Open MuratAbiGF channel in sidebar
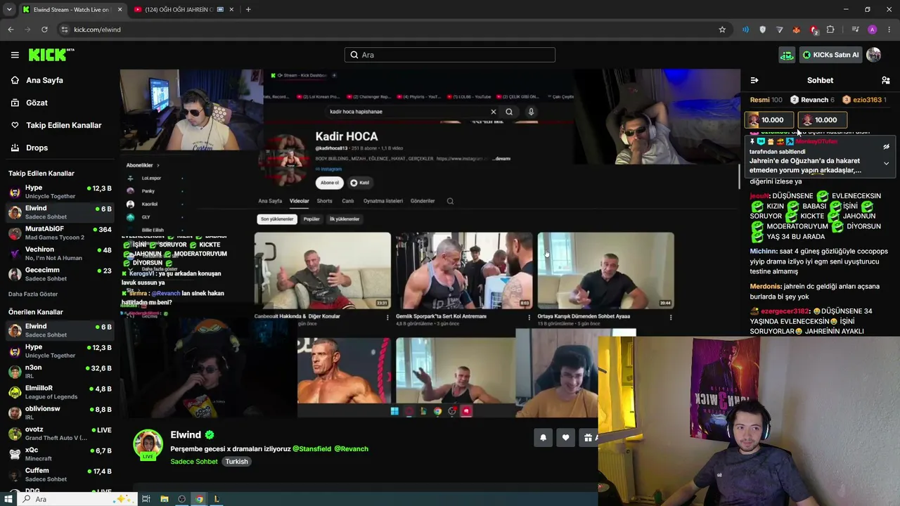900x506 pixels. tap(60, 233)
